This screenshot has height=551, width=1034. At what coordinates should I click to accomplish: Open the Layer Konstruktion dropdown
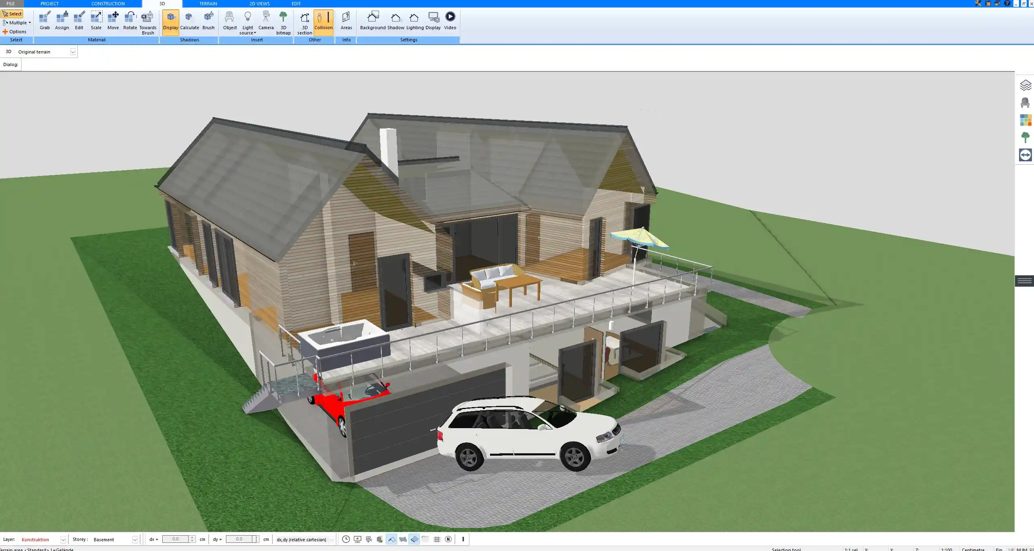(63, 540)
